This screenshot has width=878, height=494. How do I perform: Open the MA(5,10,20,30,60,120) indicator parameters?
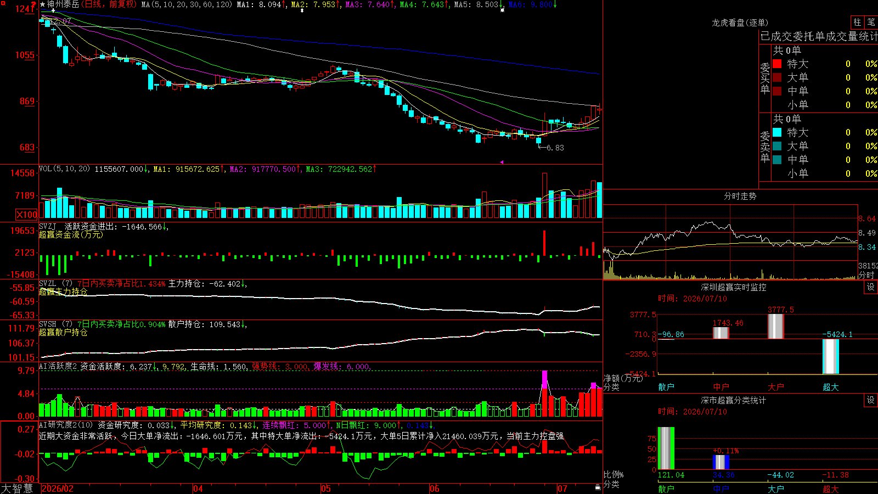point(187,4)
